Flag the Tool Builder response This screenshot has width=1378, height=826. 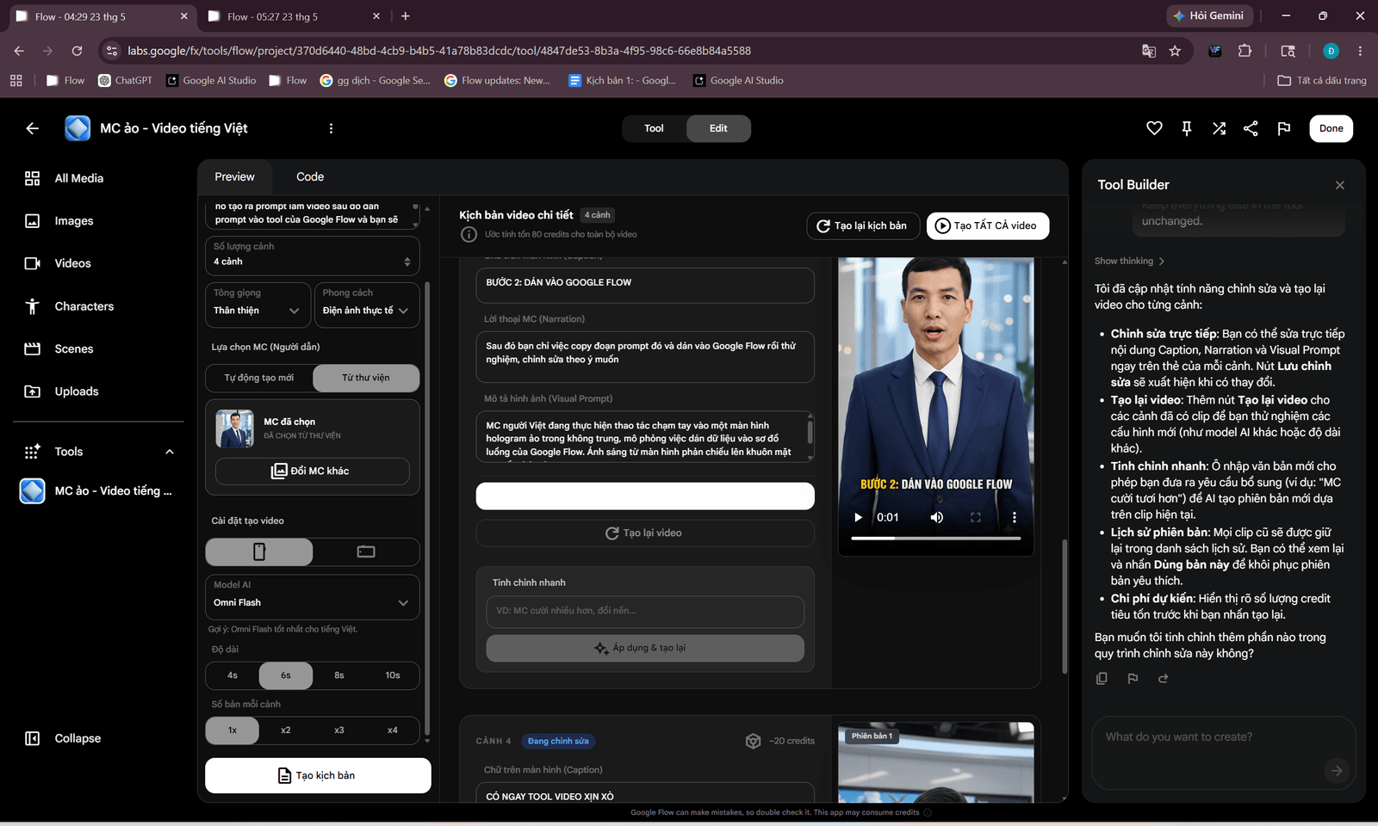[1133, 679]
